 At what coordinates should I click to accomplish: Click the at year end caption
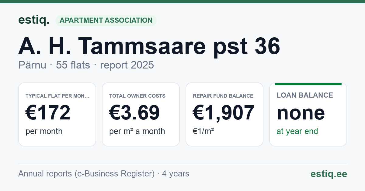[297, 131]
